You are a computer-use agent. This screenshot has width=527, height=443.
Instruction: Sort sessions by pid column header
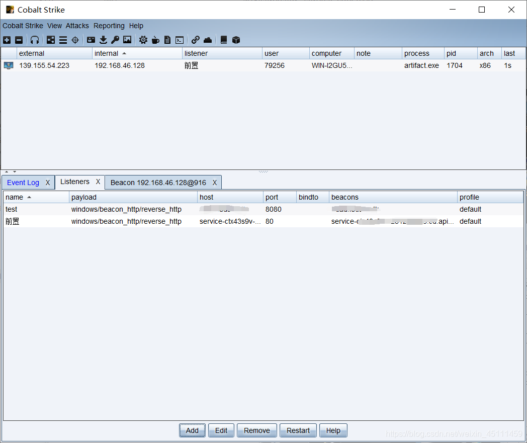coord(461,53)
